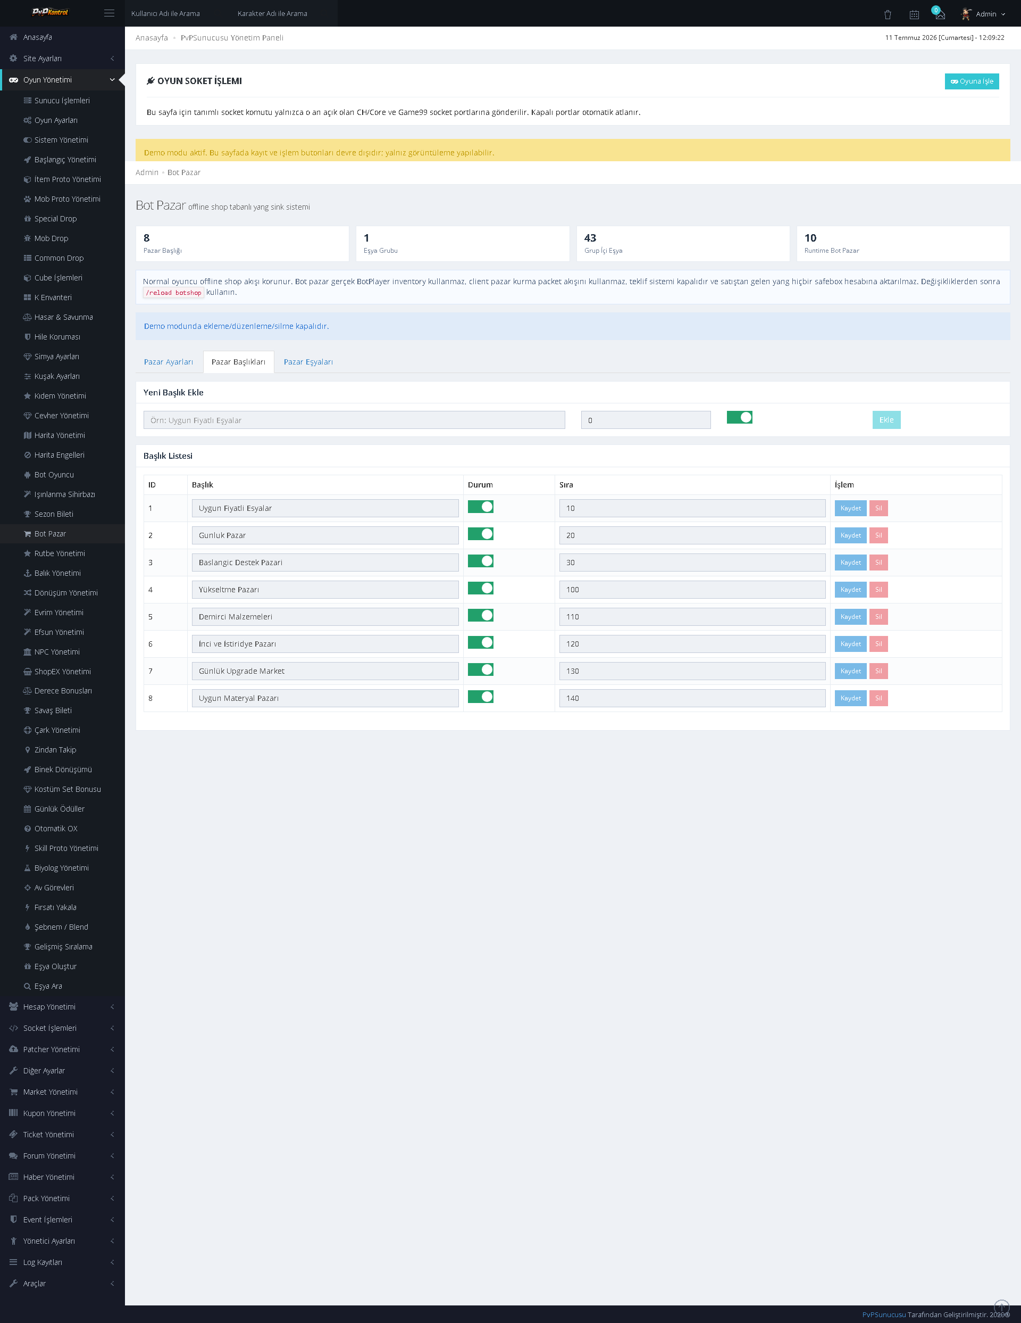Focus the new heading name input field
This screenshot has height=1323, width=1021.
(354, 420)
